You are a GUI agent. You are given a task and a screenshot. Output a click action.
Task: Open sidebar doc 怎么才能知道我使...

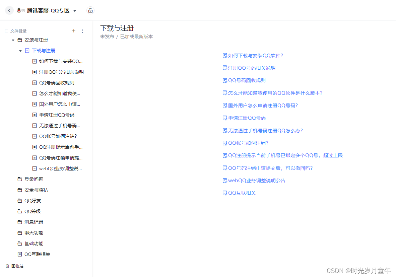tap(60, 94)
